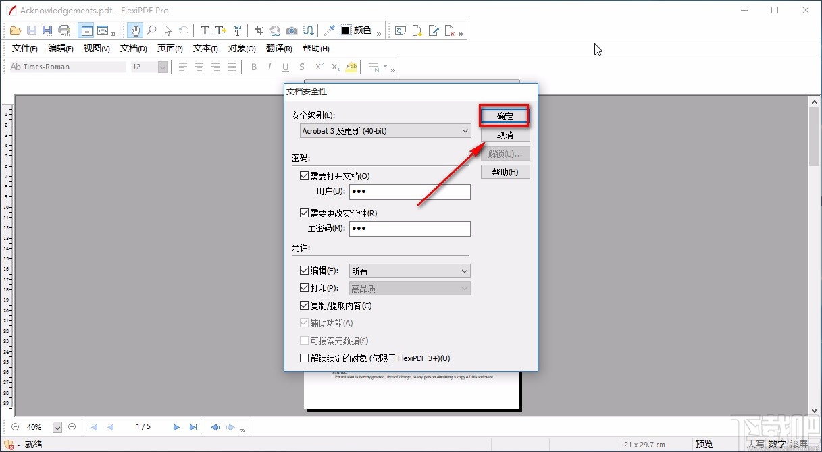The height and width of the screenshot is (452, 822).
Task: Click the open file folder icon
Action: pyautogui.click(x=15, y=30)
